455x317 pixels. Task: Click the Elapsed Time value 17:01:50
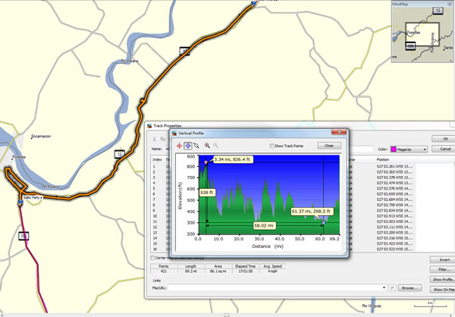coord(246,271)
